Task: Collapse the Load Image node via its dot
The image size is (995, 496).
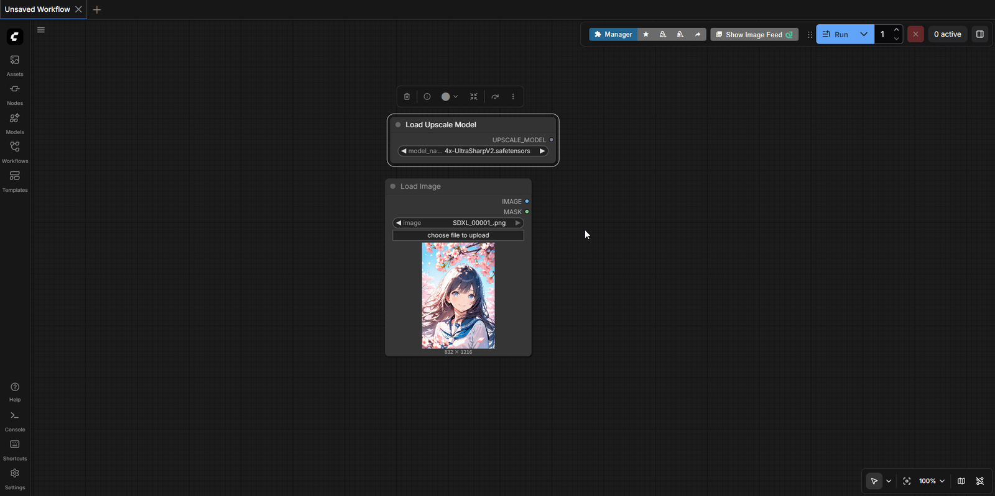Action: pos(393,186)
